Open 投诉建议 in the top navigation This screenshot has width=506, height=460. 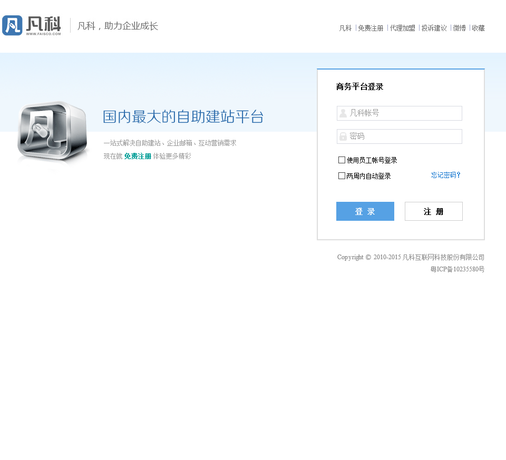434,28
